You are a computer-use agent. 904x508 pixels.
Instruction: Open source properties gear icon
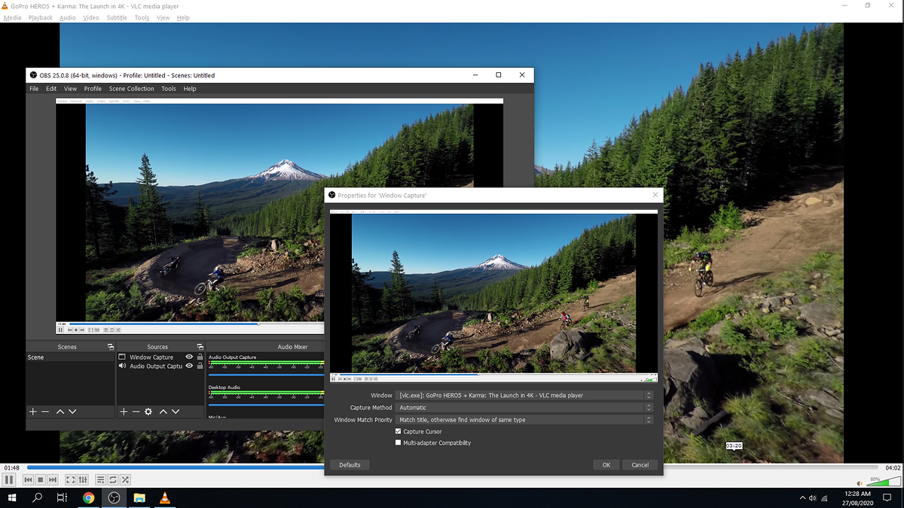click(148, 412)
